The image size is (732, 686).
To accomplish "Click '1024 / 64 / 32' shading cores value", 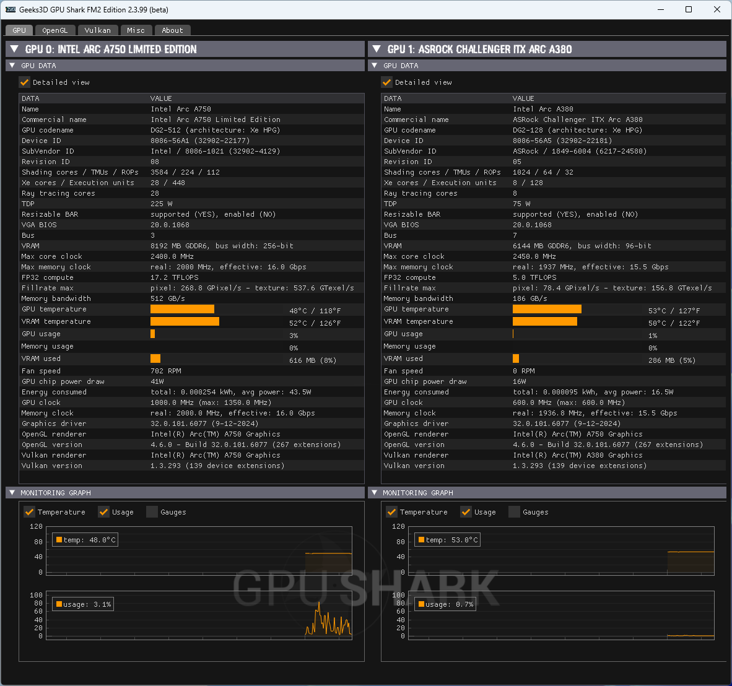I will pyautogui.click(x=543, y=172).
